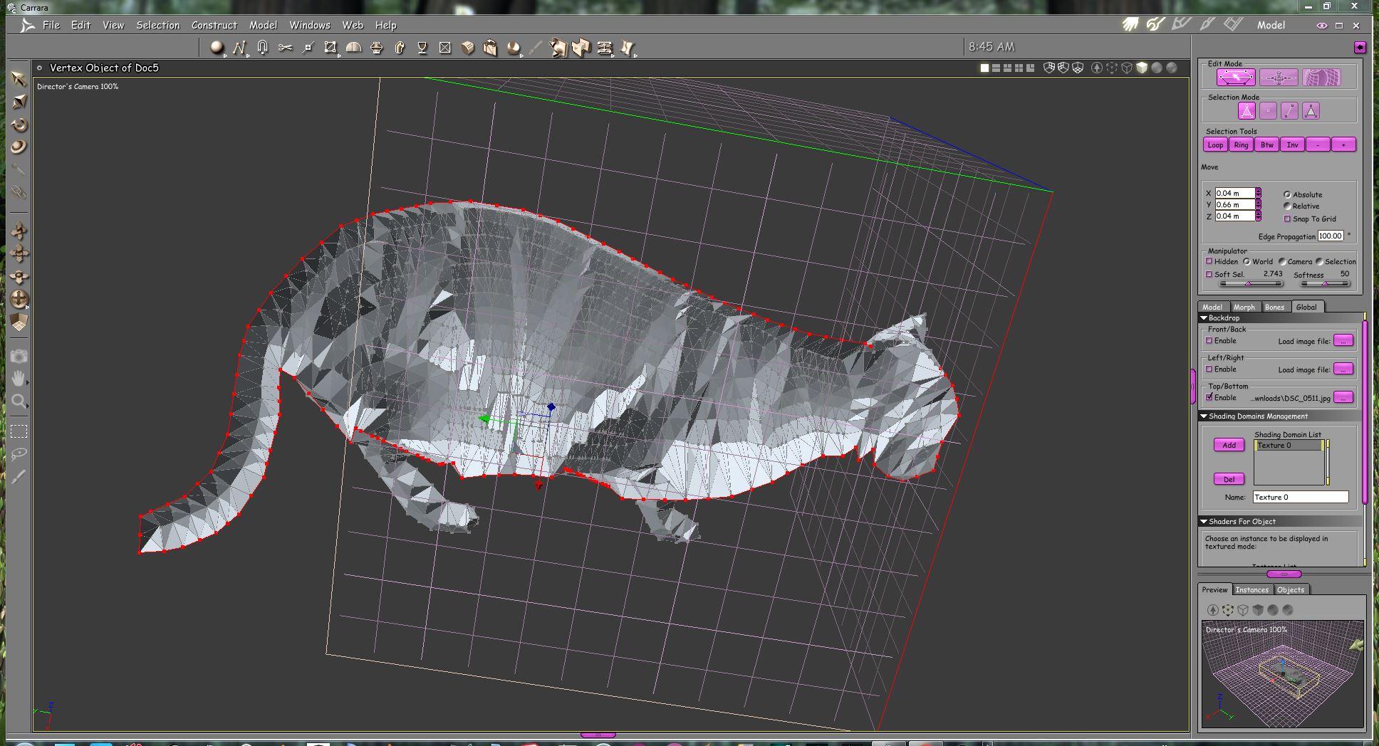
Task: Select the scissors cut tool in toolbar
Action: tap(285, 48)
